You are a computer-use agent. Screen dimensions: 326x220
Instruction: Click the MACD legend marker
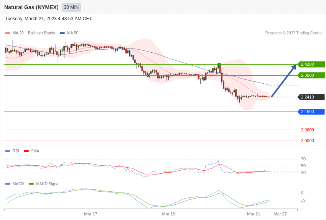click(8, 184)
